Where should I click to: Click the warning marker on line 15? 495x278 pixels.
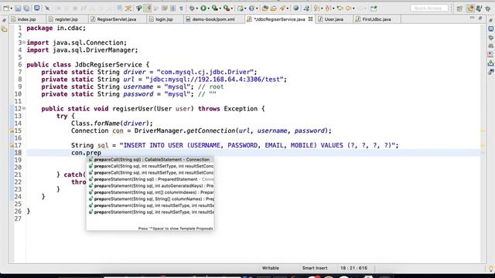pos(12,131)
